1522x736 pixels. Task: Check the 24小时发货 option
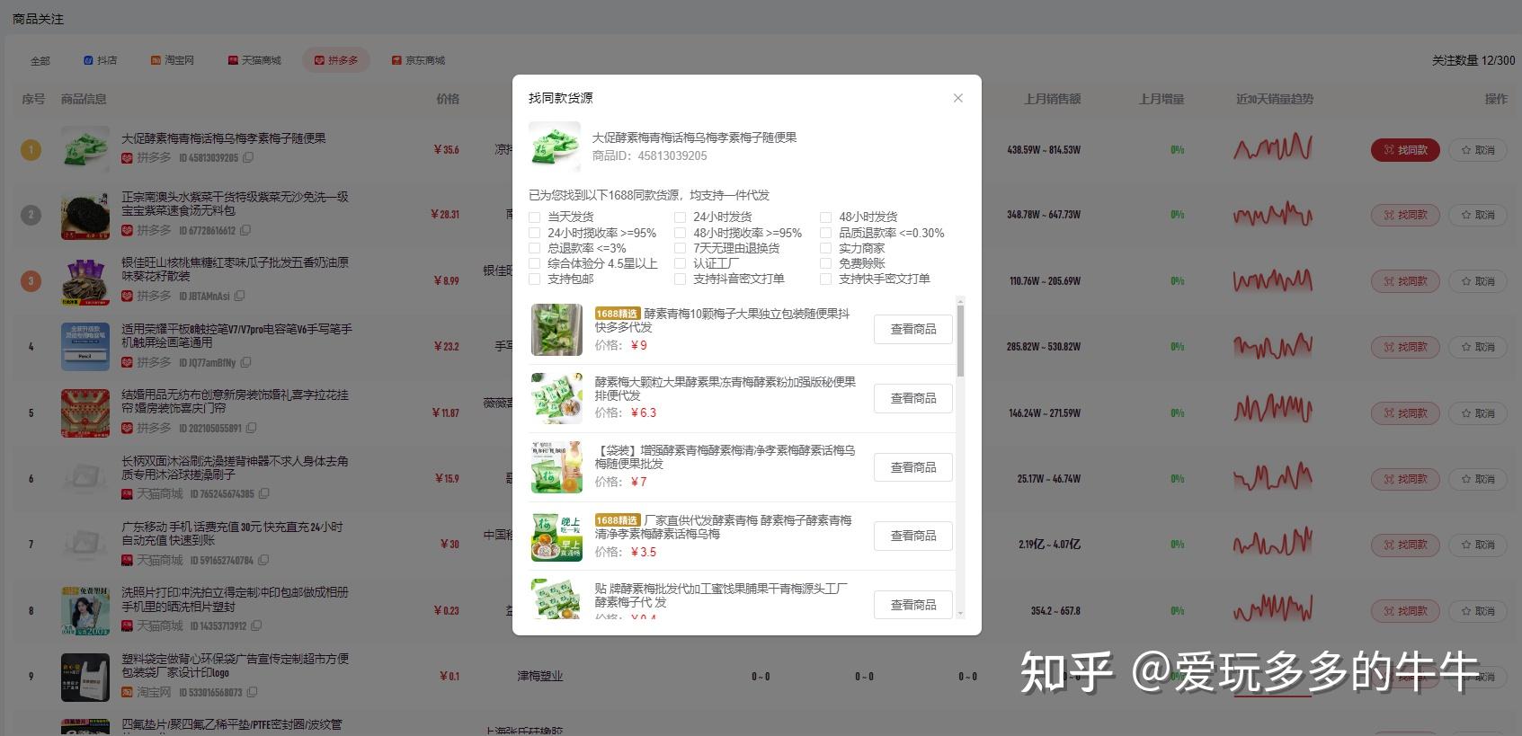pyautogui.click(x=681, y=217)
